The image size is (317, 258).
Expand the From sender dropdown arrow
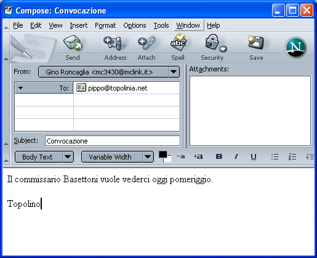[174, 72]
